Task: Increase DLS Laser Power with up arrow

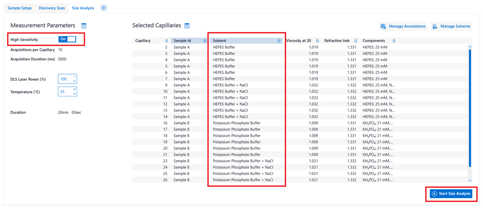Action: pos(74,77)
